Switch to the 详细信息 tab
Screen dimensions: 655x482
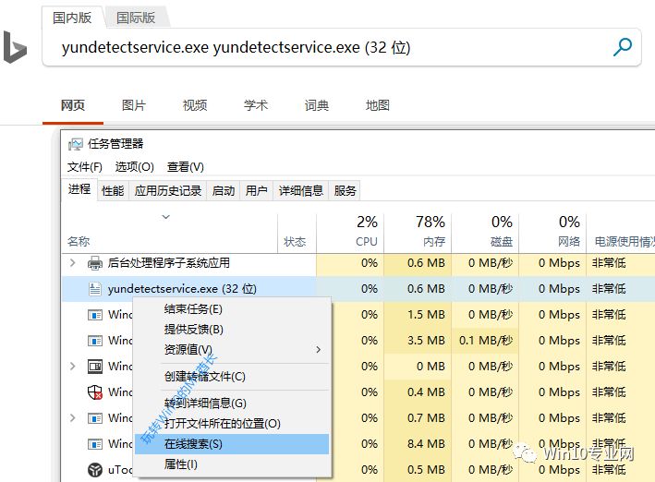(301, 191)
